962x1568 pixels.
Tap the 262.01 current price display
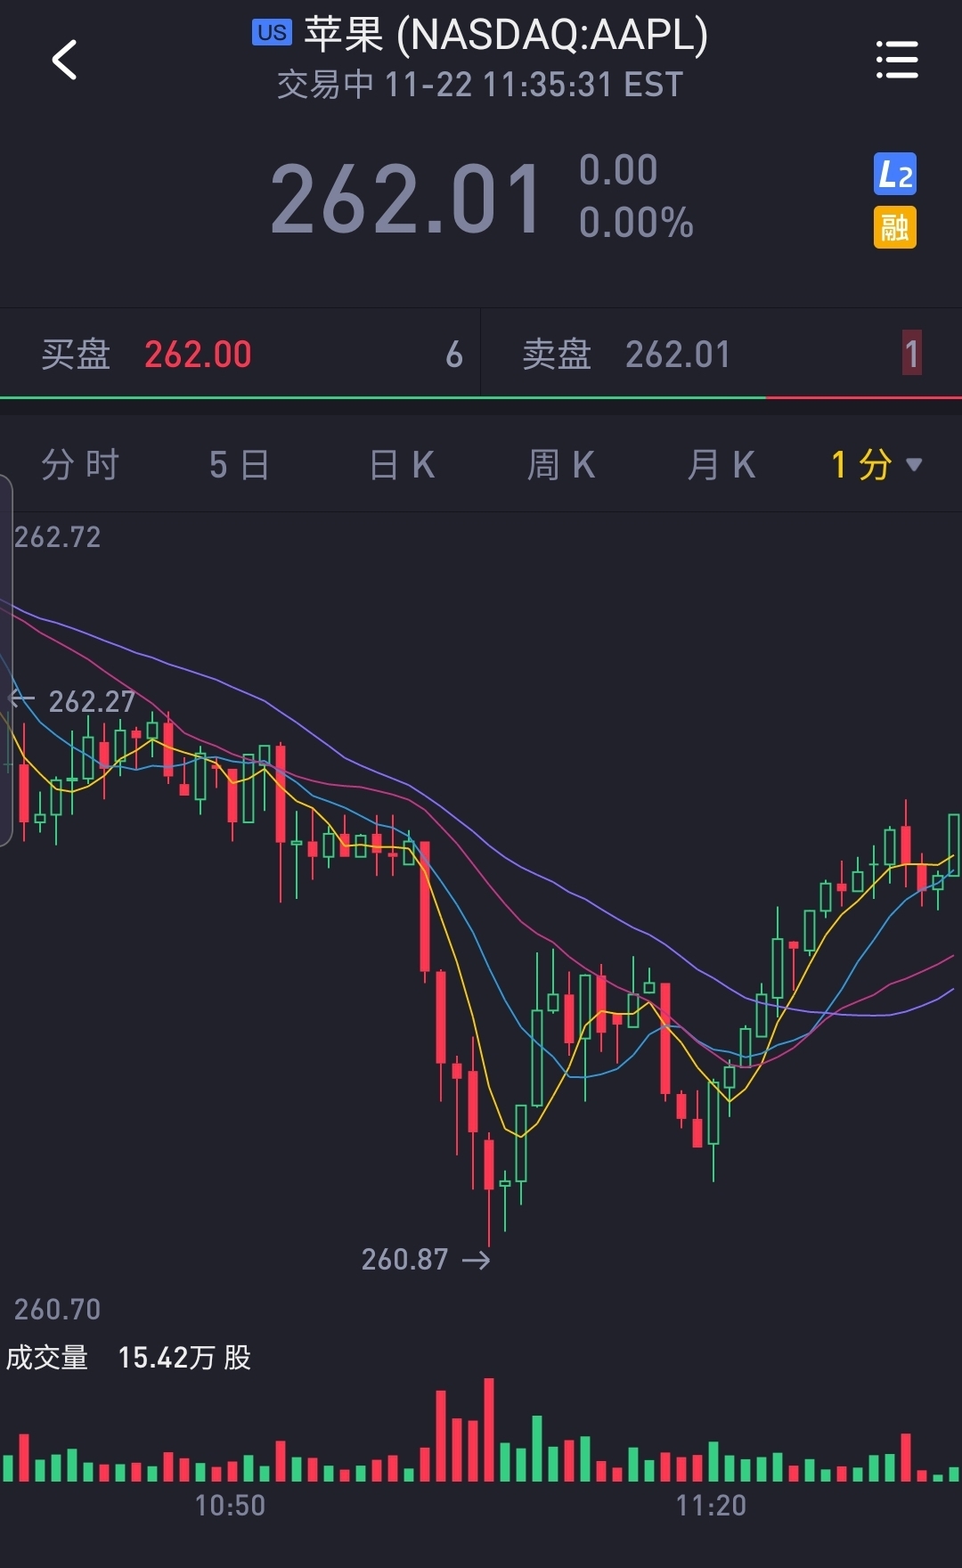[x=406, y=200]
